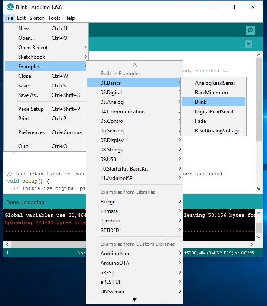Expand the Open Recent submenu
This screenshot has height=306, width=267.
46,48
